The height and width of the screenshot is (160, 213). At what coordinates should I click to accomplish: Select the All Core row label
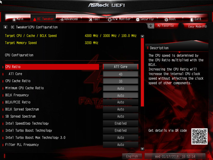point(15,74)
